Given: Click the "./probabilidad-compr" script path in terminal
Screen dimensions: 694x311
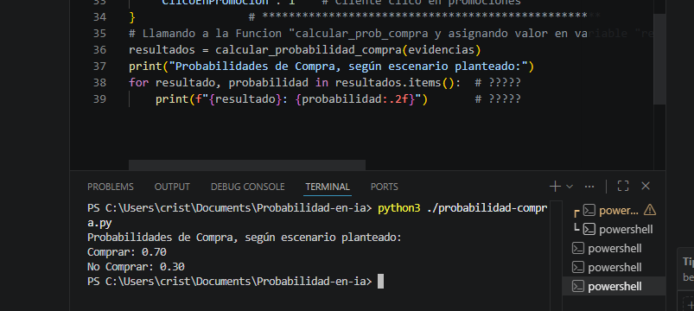Looking at the screenshot, I should (x=487, y=208).
